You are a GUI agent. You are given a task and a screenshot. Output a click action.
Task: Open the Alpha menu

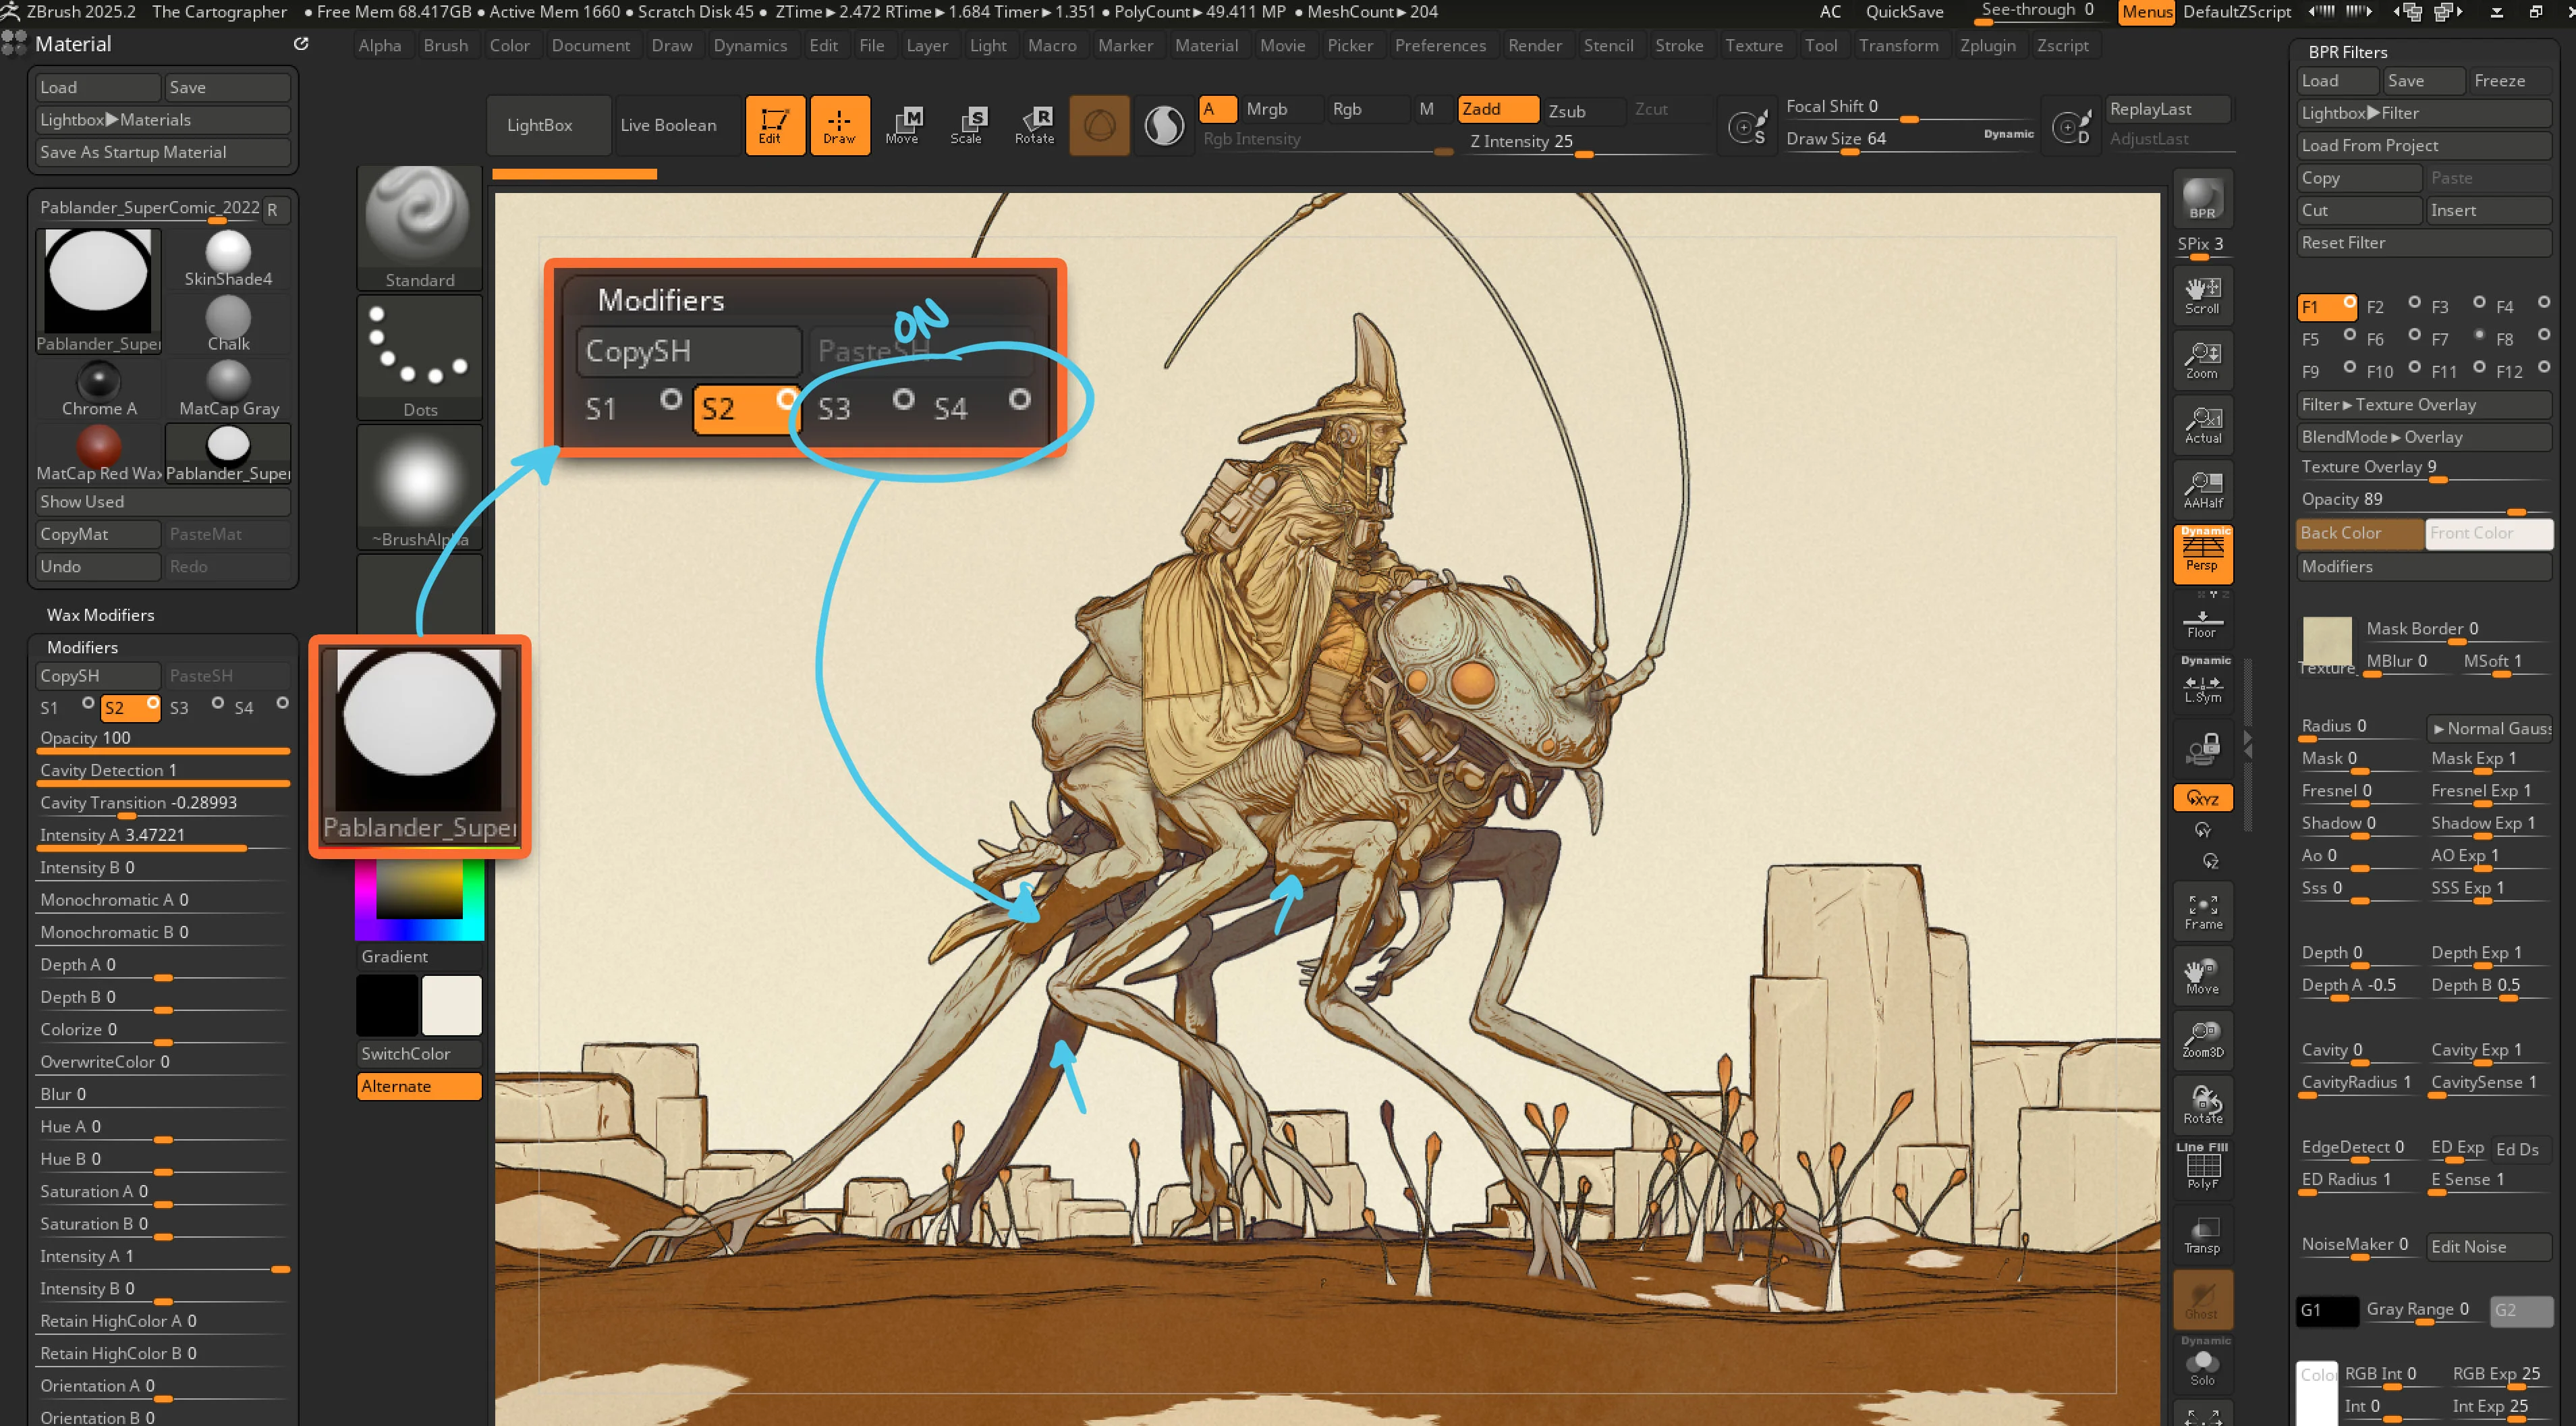[380, 45]
